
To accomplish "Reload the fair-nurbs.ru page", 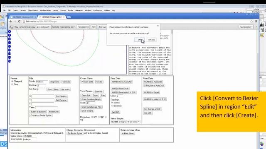I will [19, 22].
